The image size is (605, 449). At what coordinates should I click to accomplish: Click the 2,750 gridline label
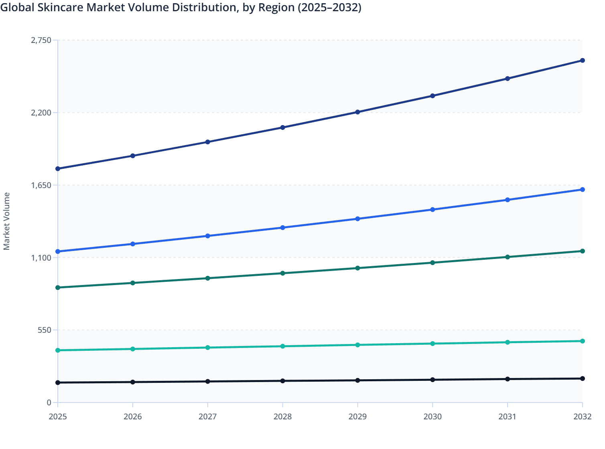tap(41, 40)
